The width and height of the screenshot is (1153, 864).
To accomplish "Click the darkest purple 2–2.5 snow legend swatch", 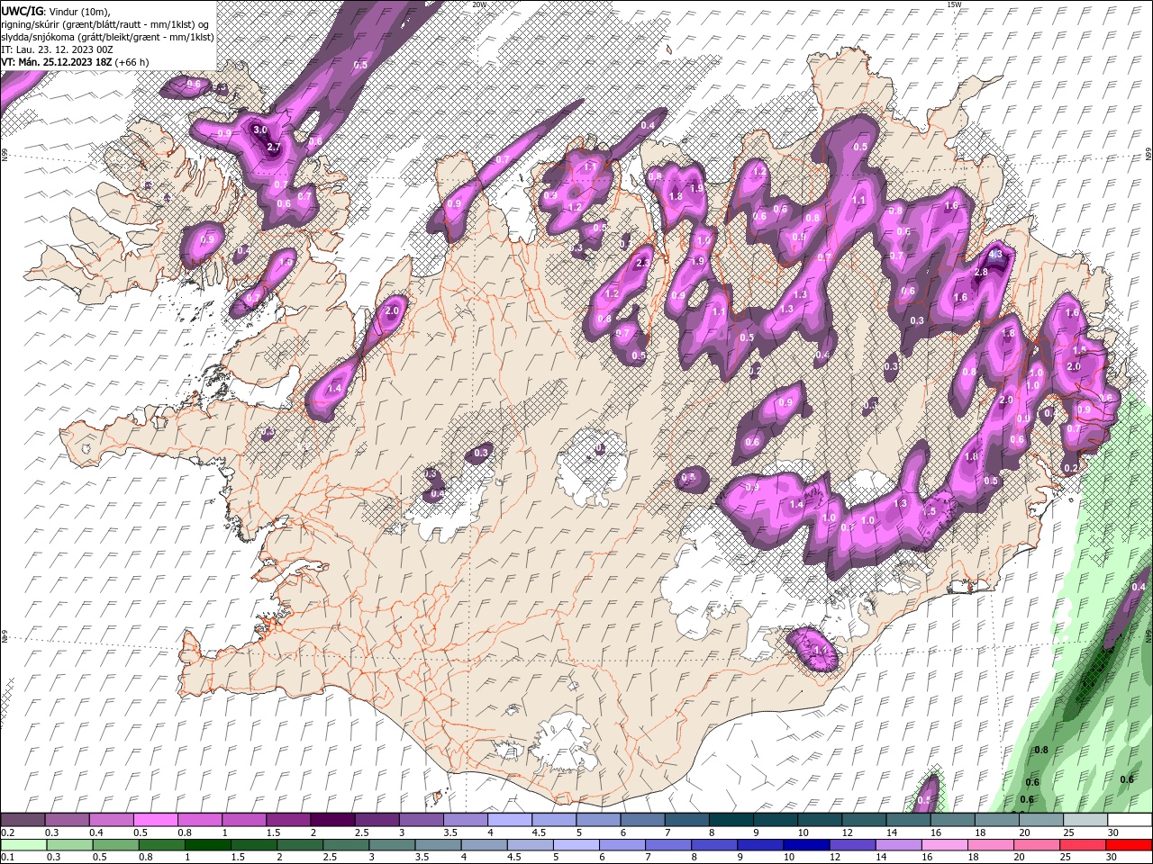I will click(x=332, y=820).
